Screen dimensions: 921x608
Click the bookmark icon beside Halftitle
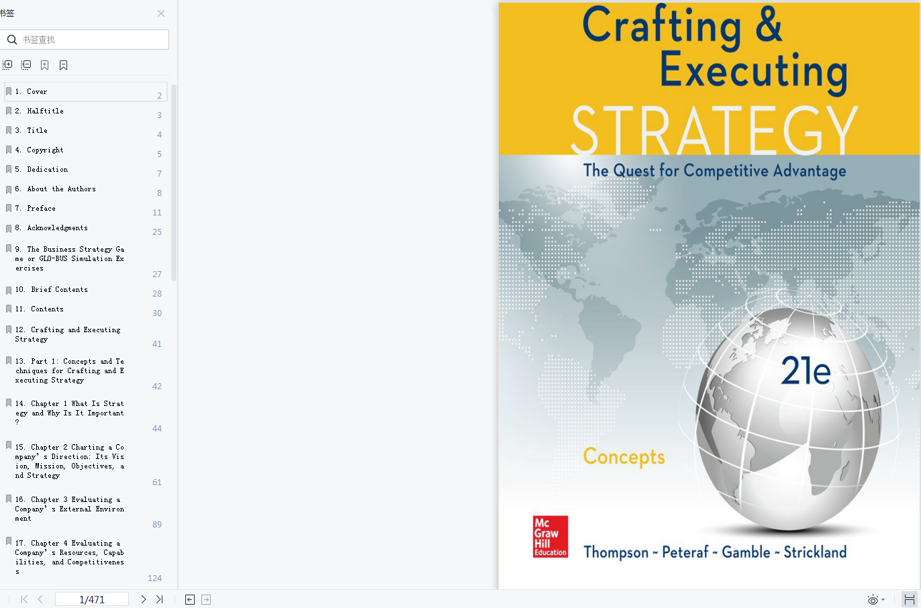pos(9,111)
